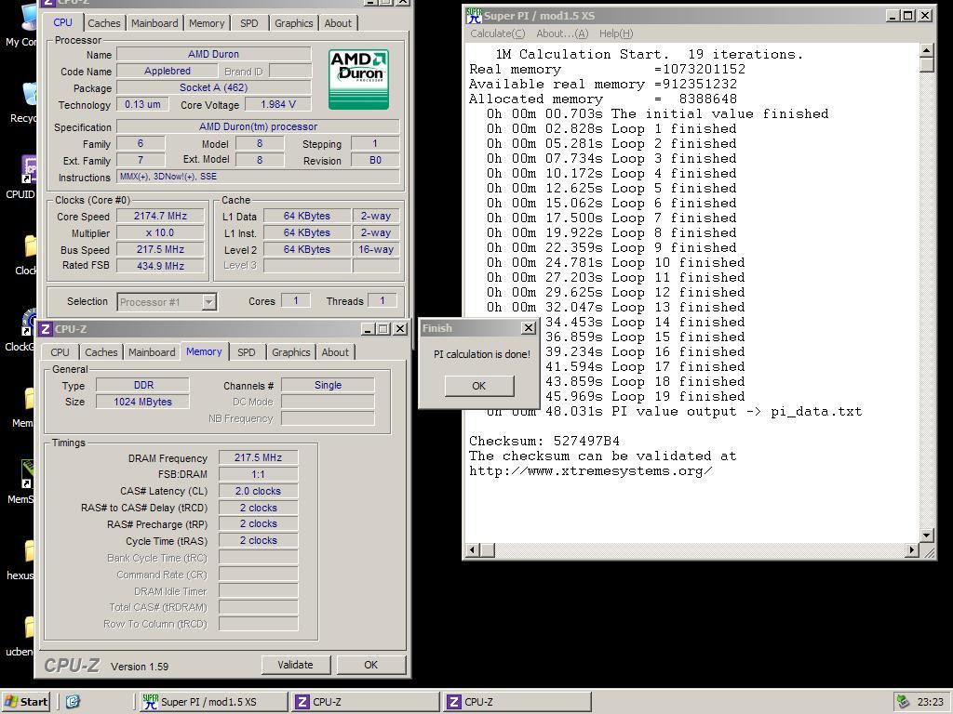
Task: Select Mainboard tab in lower CPU-Z window
Action: point(152,352)
